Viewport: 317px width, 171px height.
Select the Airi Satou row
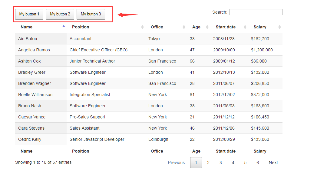[x=28, y=39]
